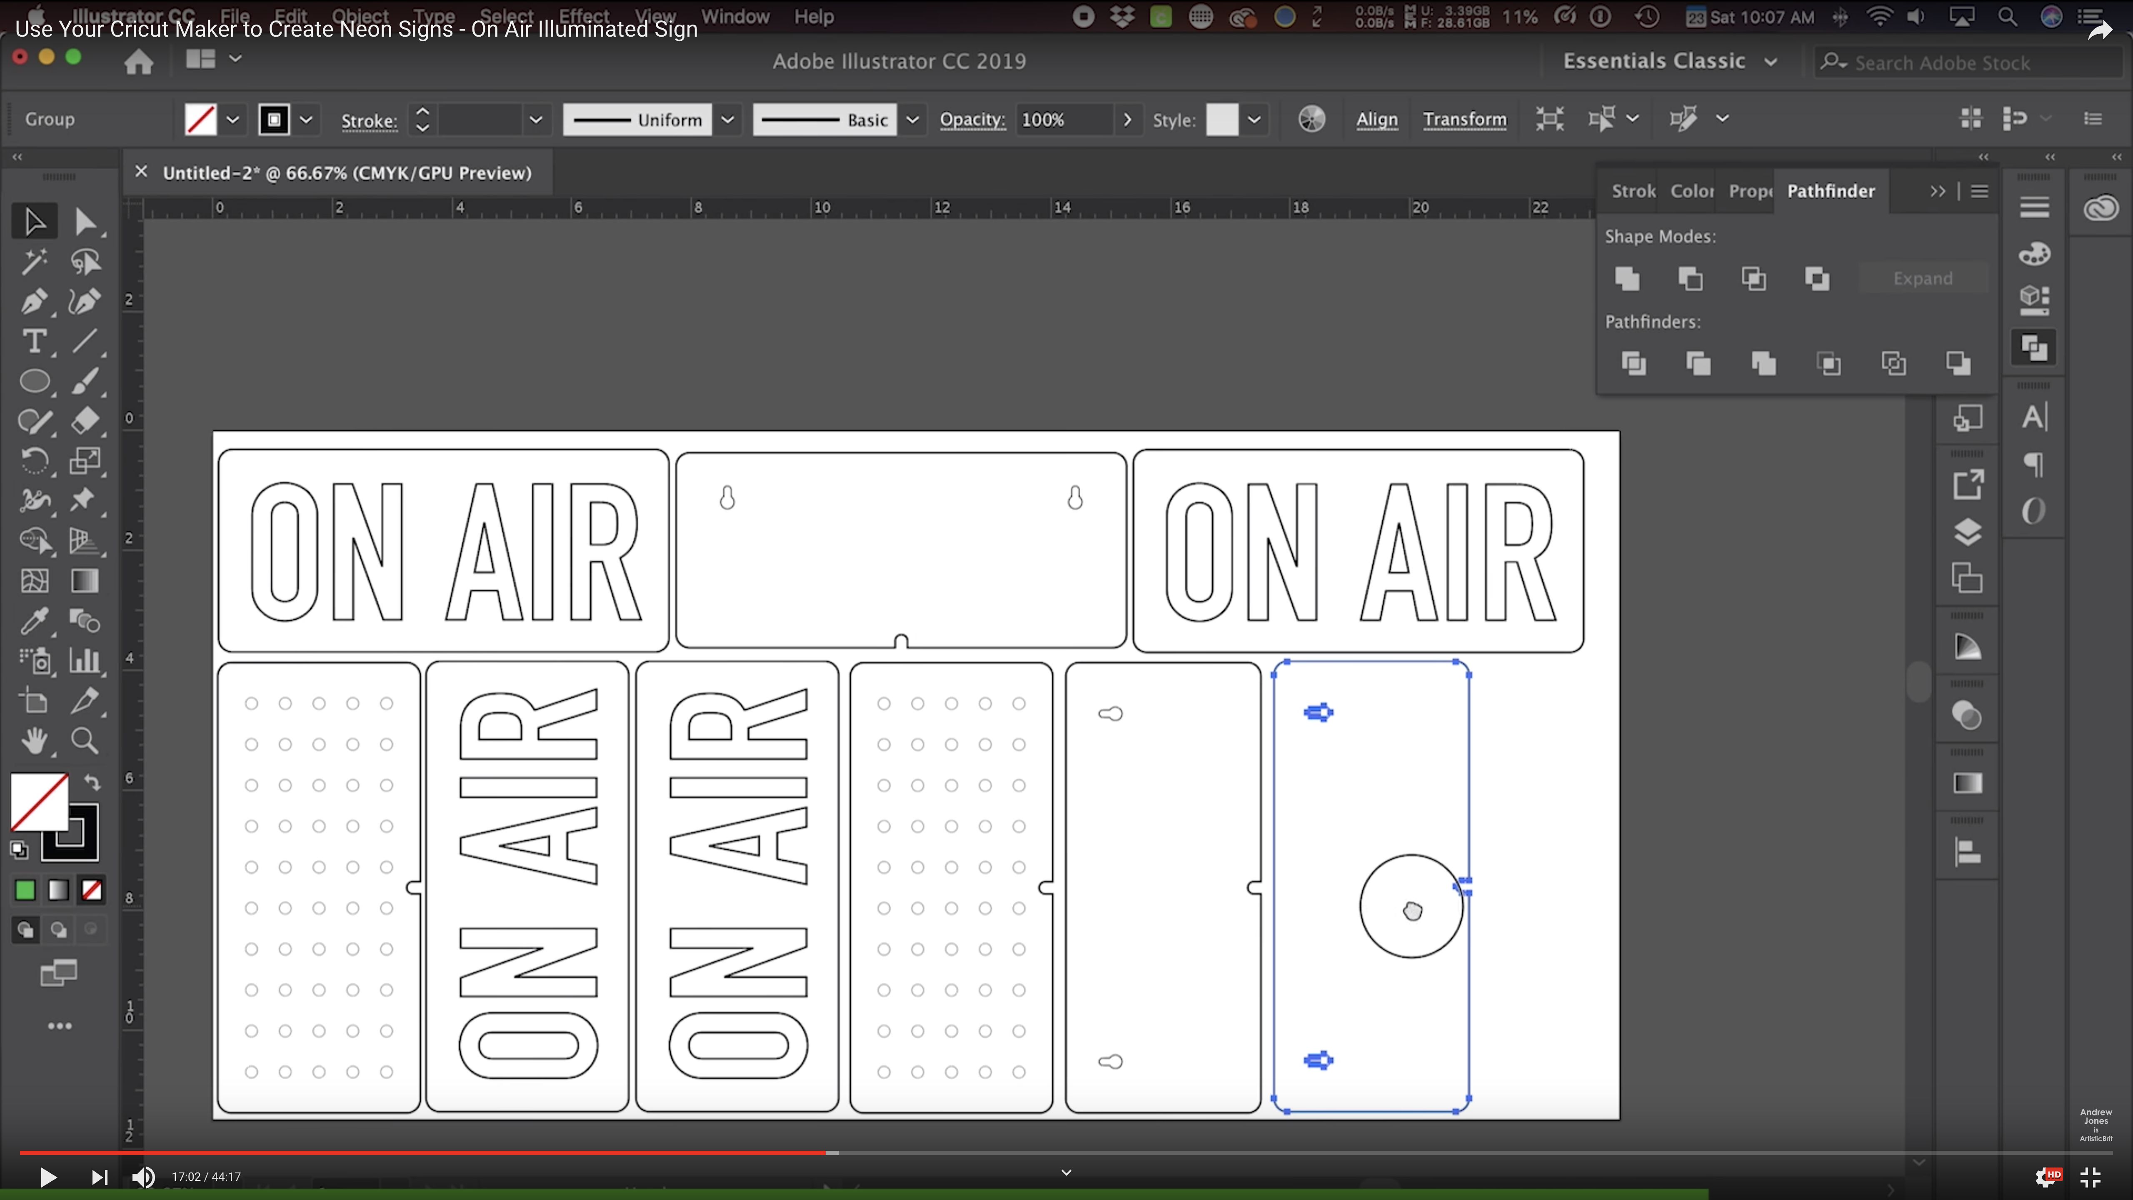Apply the Intersect shape mode
Viewport: 2133px width, 1200px height.
click(1754, 278)
